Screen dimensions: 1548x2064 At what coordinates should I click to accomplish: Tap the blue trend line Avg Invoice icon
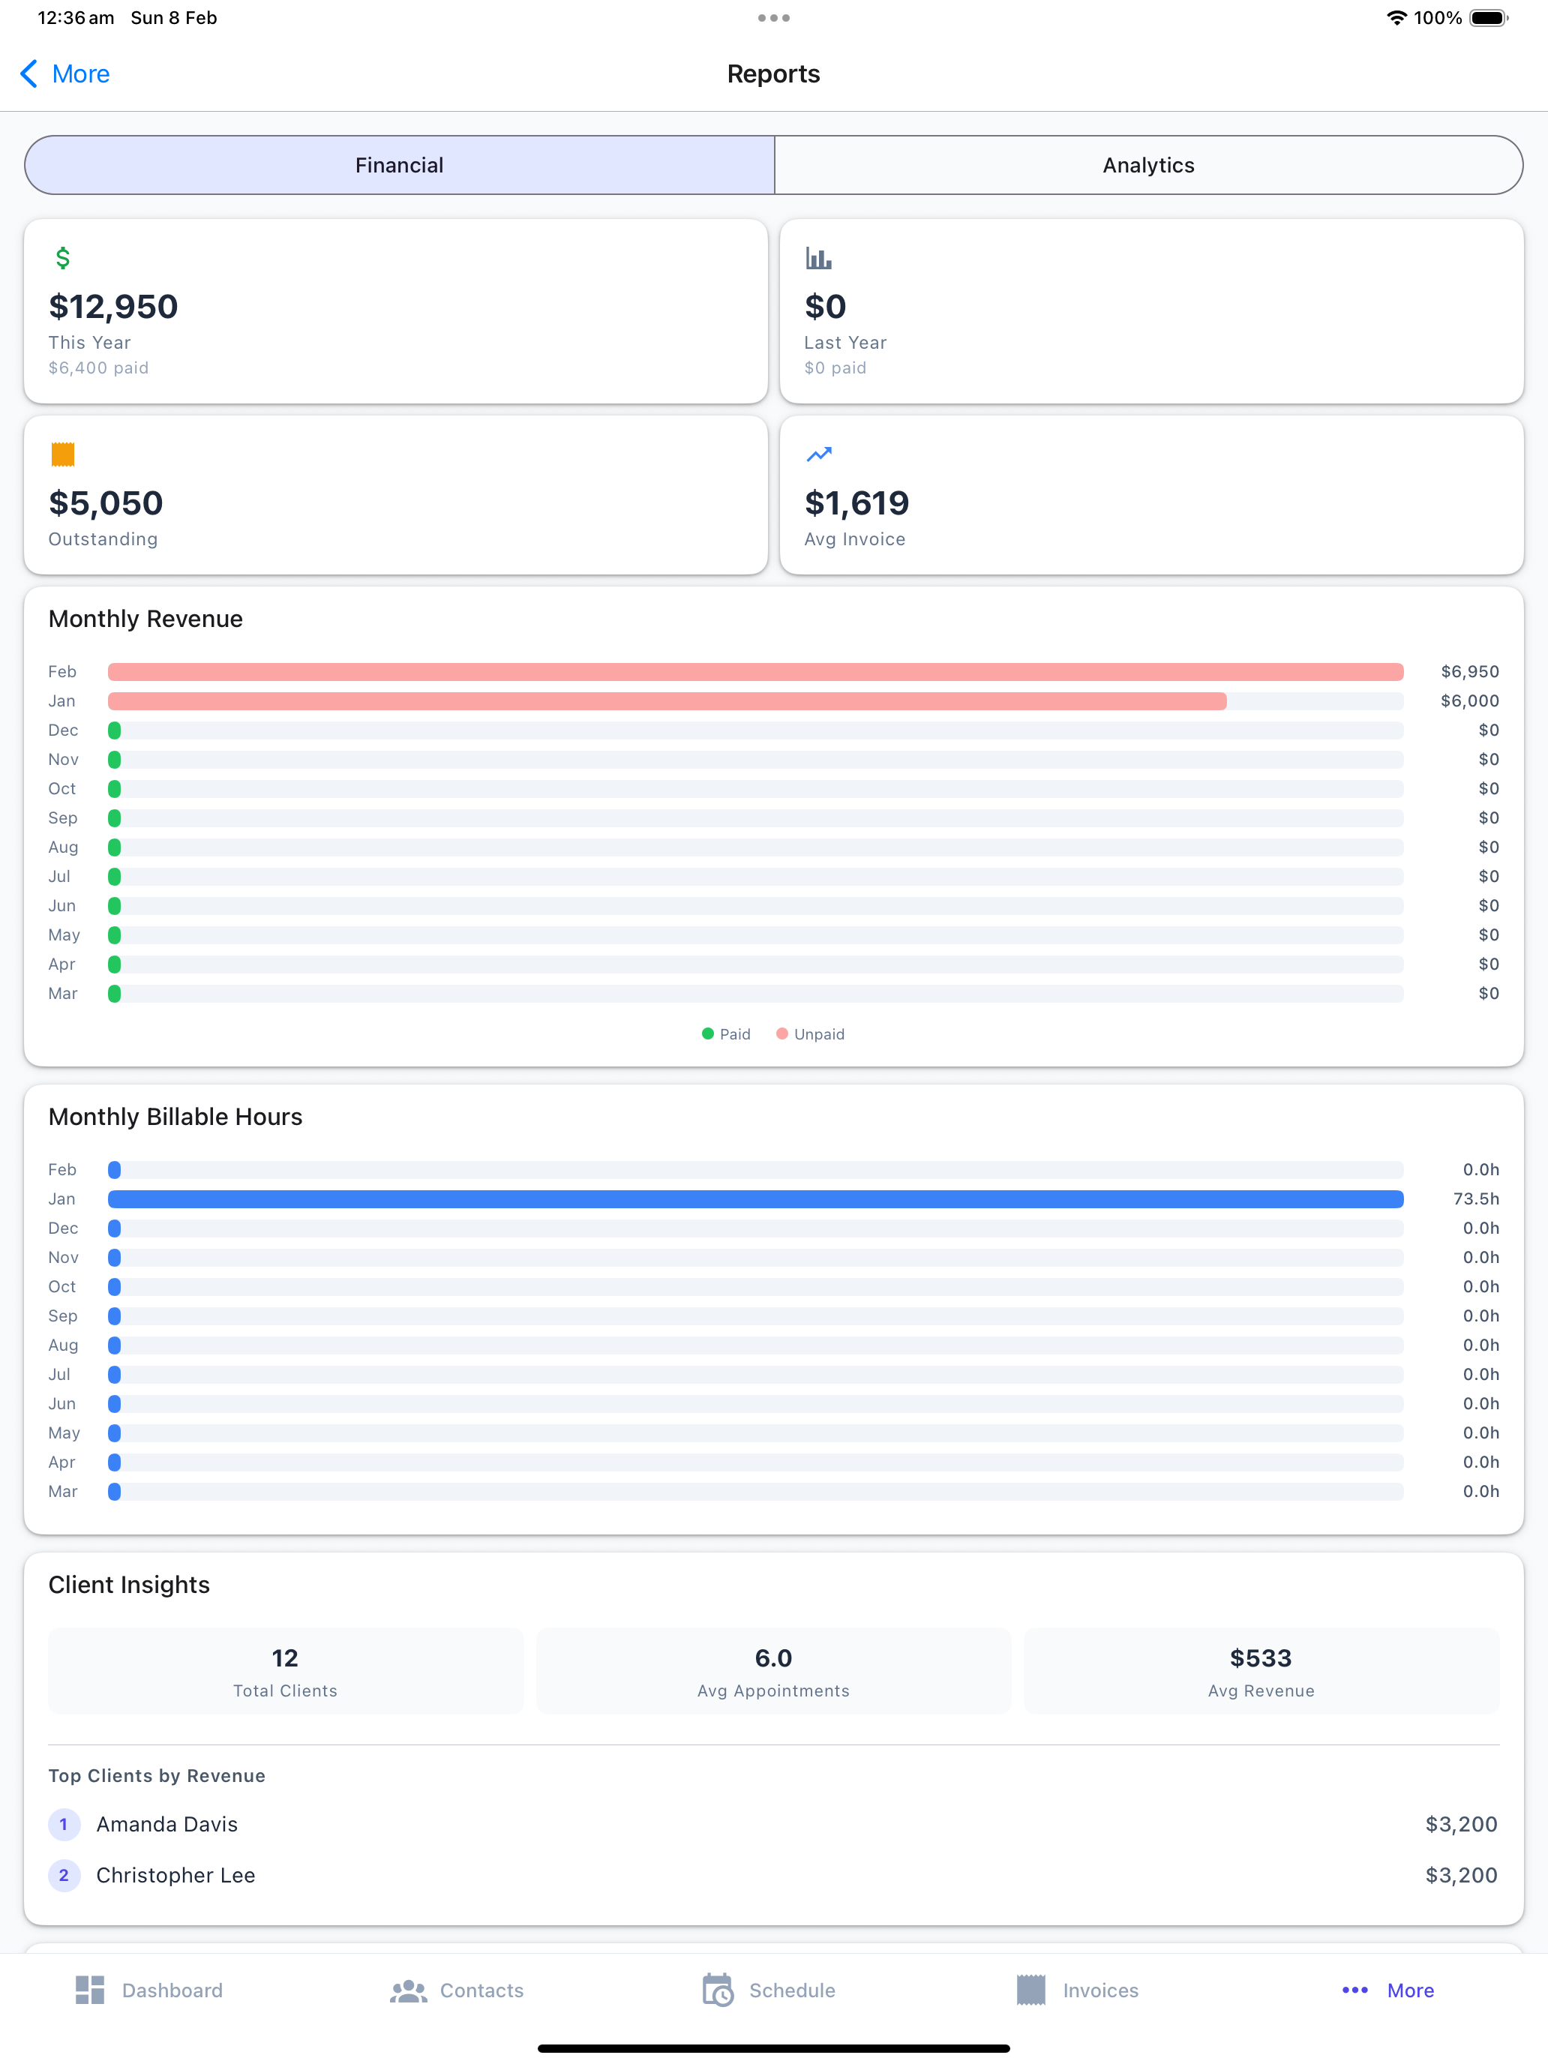coord(818,454)
